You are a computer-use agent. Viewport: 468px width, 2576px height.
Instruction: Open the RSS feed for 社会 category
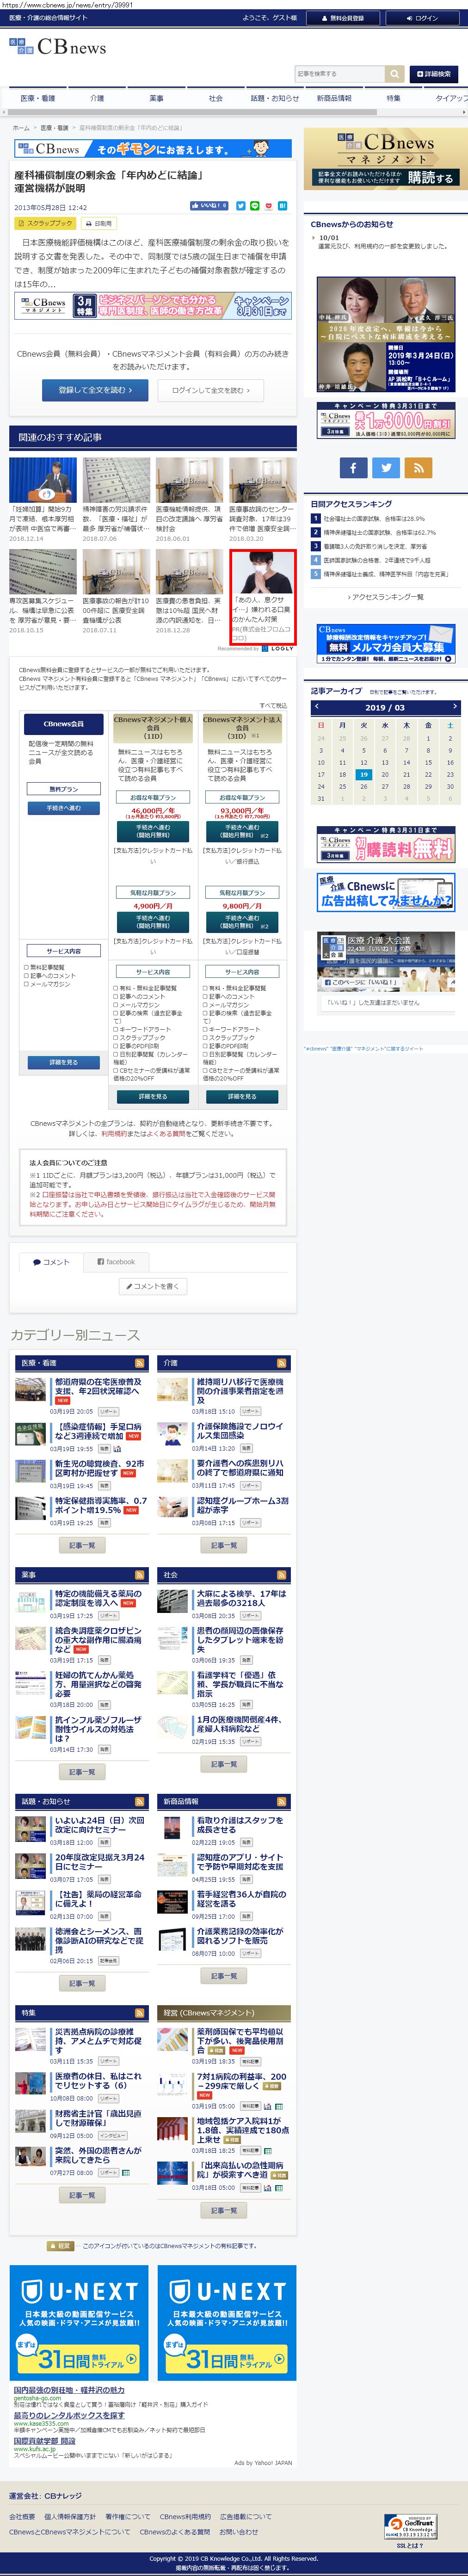pos(281,1575)
